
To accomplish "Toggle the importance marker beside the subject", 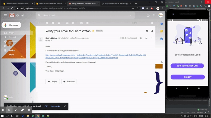I will [93, 31].
